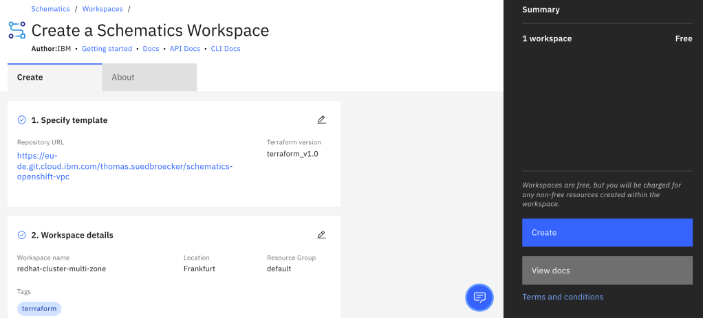The image size is (703, 318).
Task: Click the Schematics workspace logo icon
Action: tap(17, 30)
